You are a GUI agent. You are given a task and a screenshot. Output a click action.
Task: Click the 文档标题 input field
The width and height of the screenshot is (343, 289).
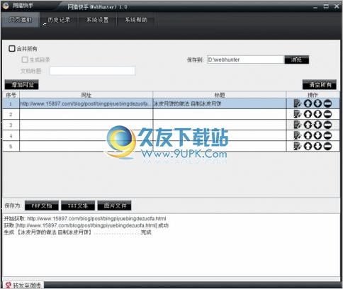coord(92,71)
